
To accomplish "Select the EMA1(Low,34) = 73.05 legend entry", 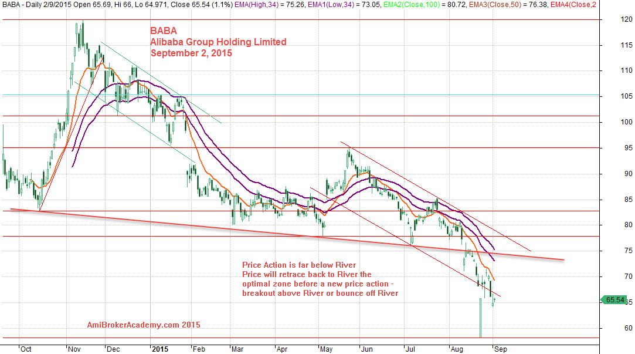I will [345, 5].
